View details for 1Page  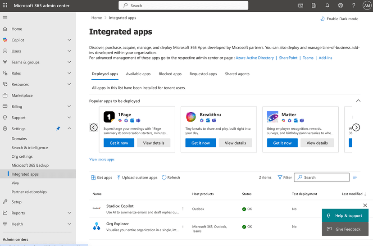tap(154, 143)
